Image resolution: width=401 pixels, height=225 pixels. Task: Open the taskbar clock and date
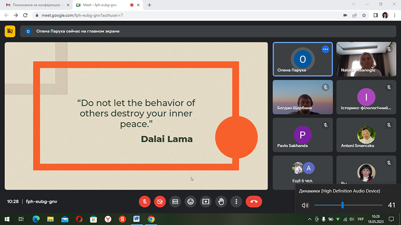[x=376, y=219]
